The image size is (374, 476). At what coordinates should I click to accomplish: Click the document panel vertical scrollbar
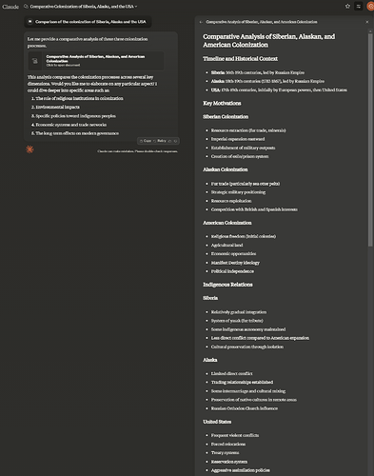coord(370,140)
